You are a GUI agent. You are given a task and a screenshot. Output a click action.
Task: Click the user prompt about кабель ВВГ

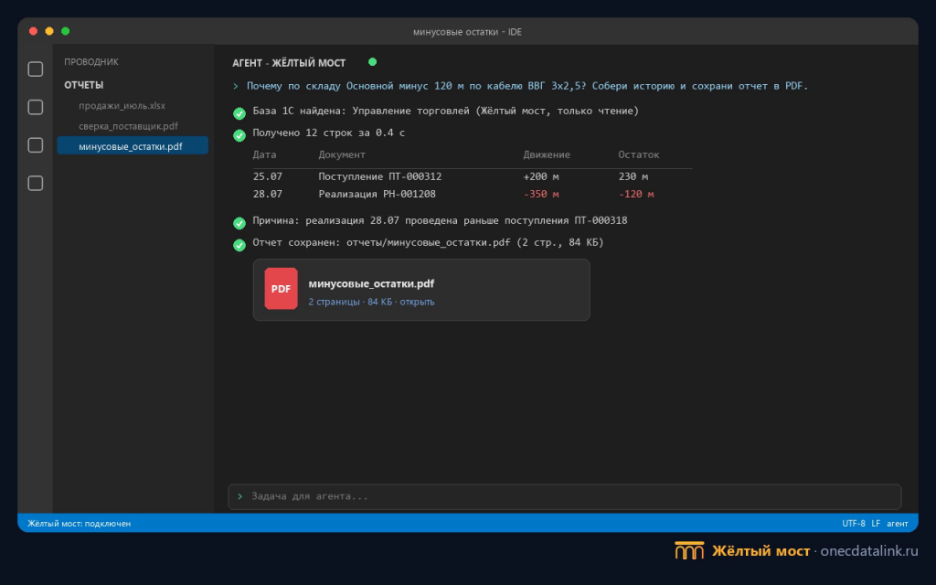click(527, 86)
